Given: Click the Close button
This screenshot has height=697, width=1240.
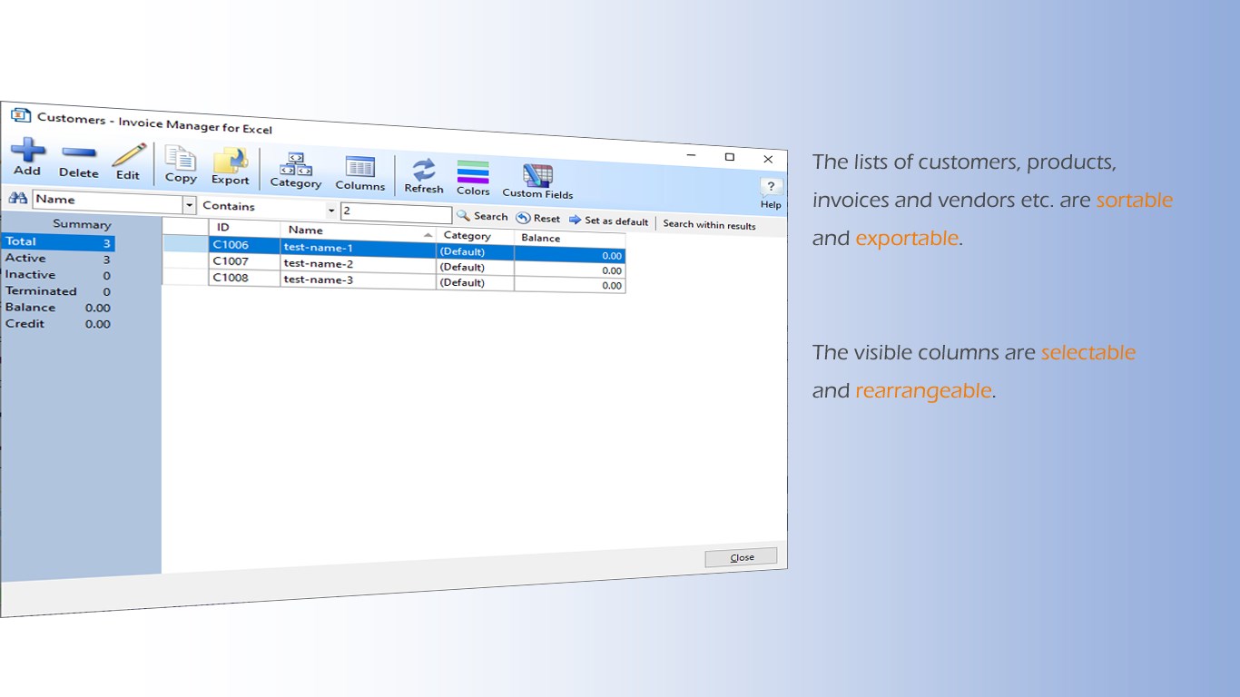Looking at the screenshot, I should [741, 557].
